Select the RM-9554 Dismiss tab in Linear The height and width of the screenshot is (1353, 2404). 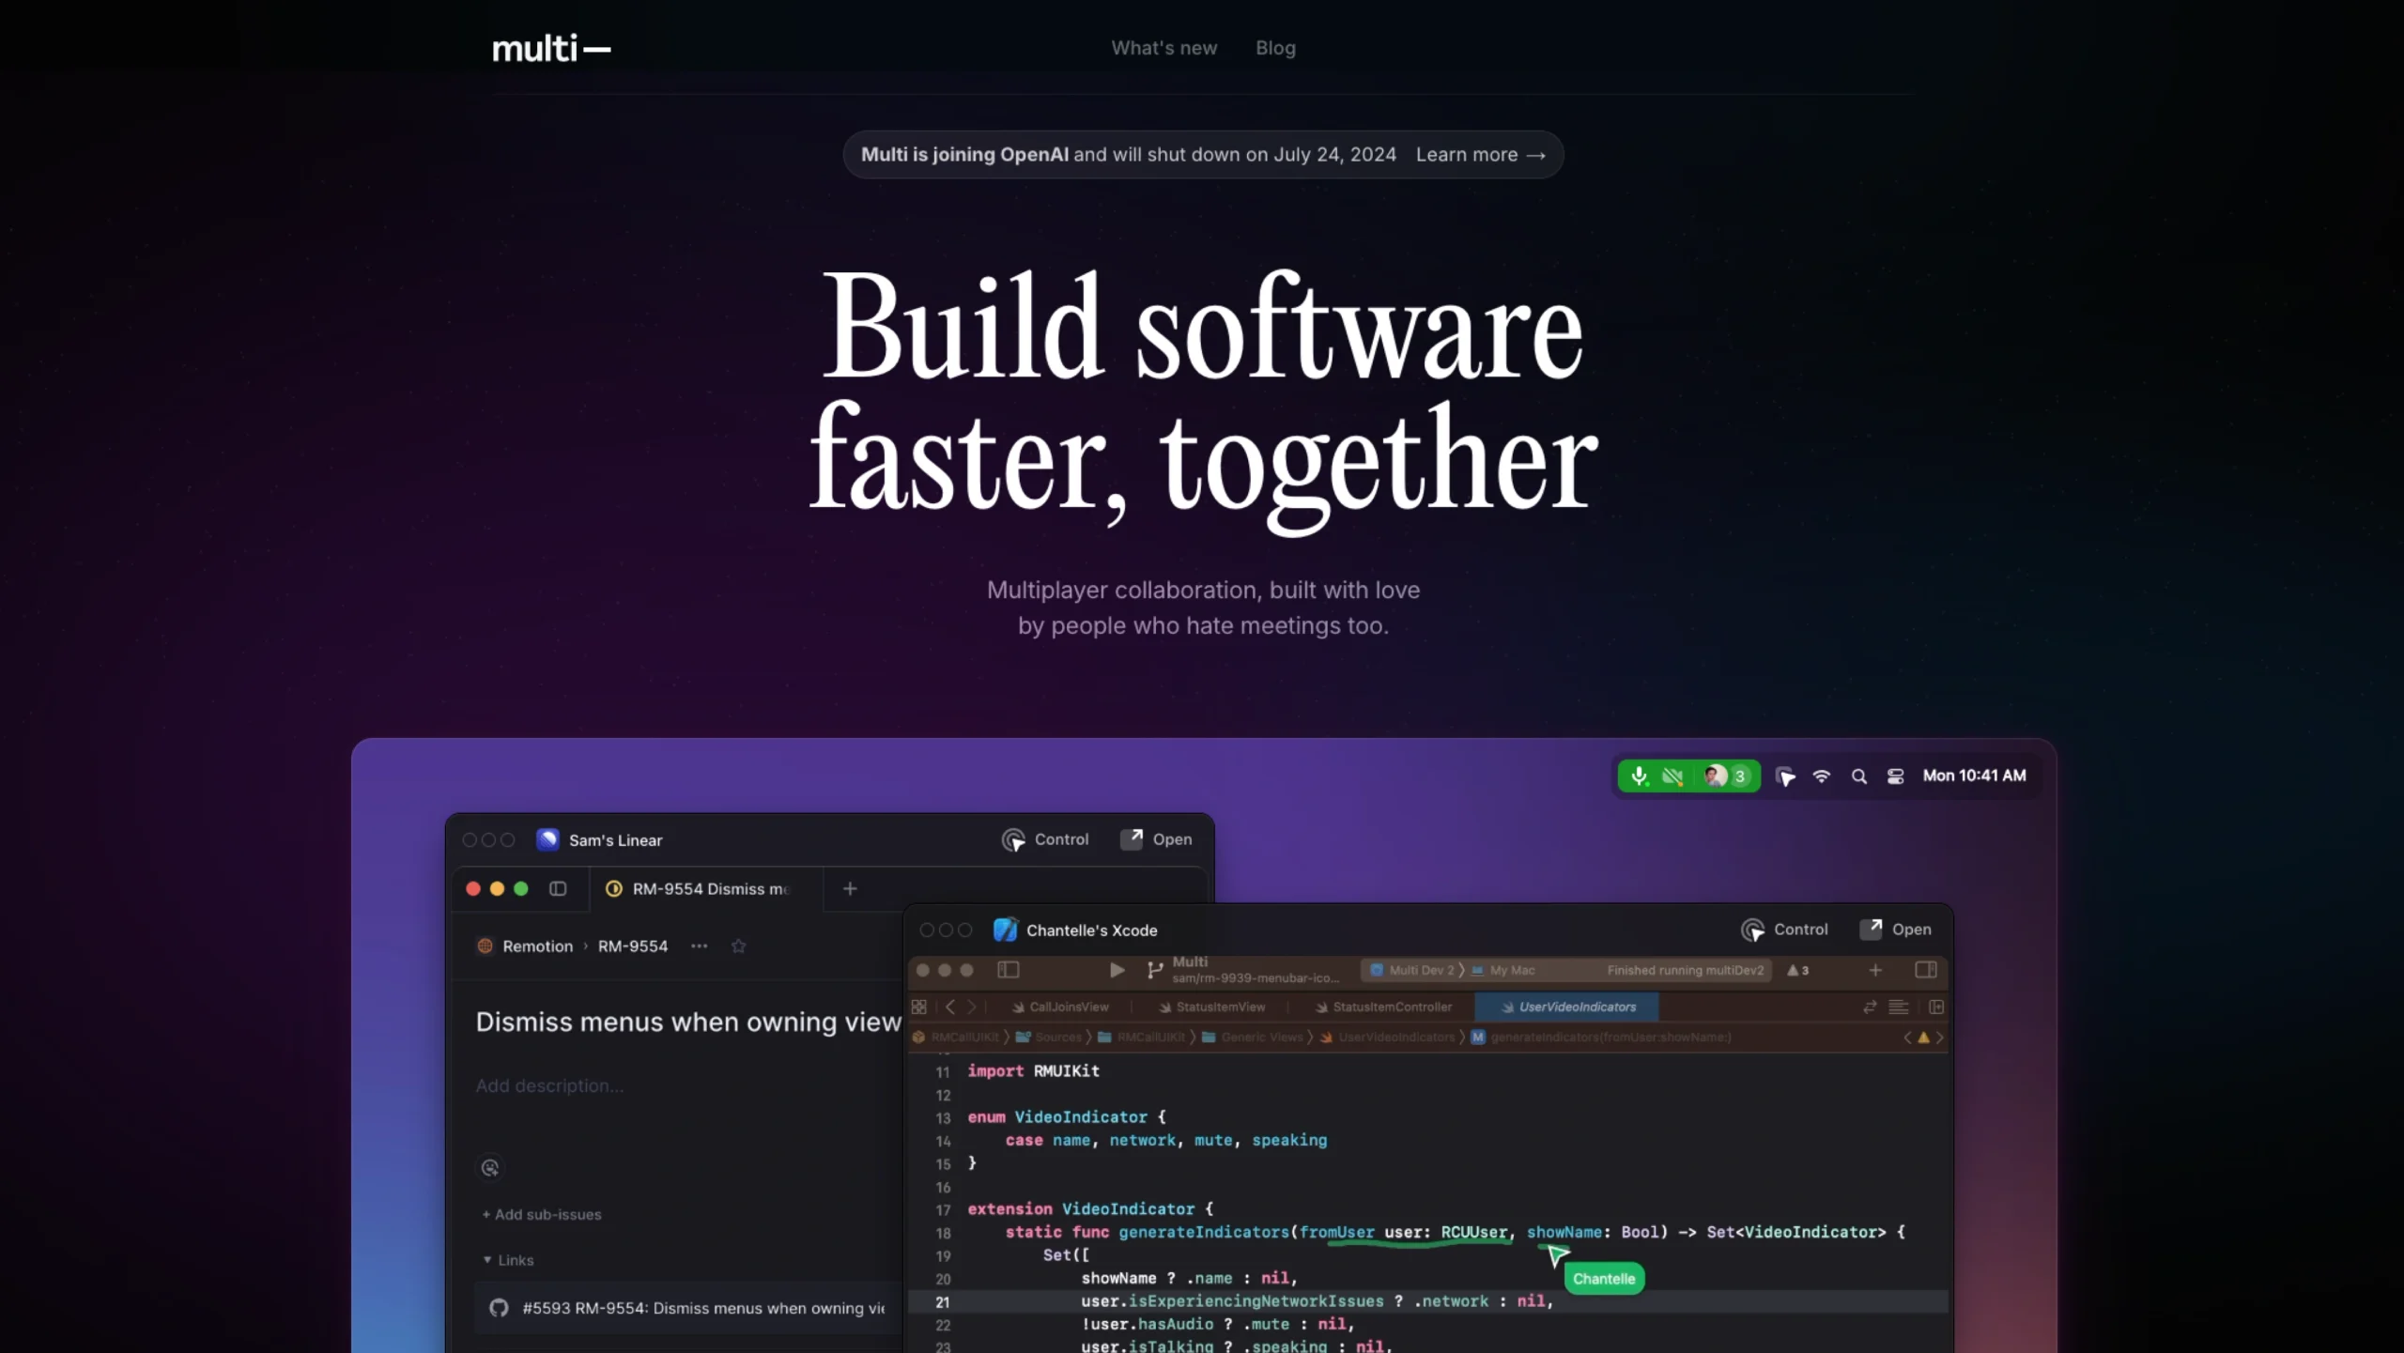[x=707, y=889]
